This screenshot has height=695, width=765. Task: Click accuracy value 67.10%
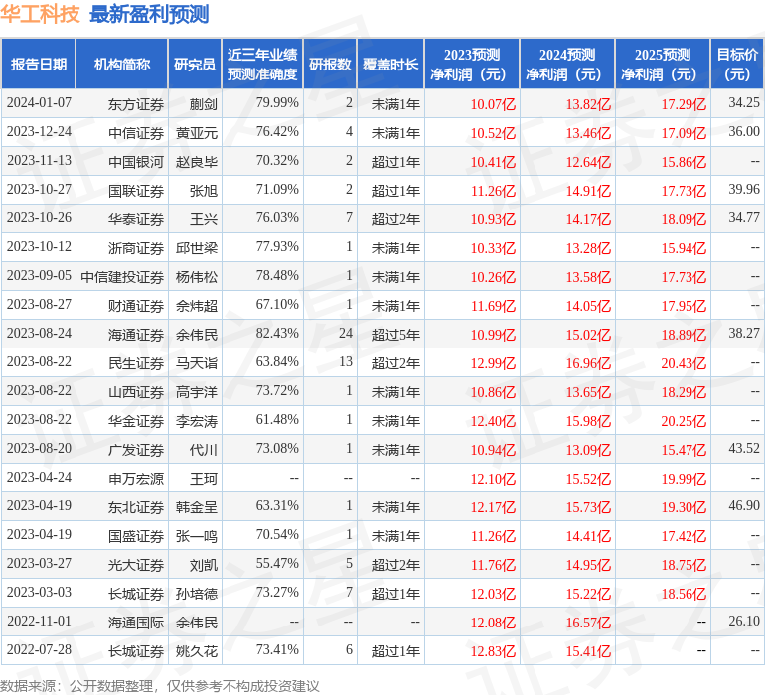click(x=277, y=305)
